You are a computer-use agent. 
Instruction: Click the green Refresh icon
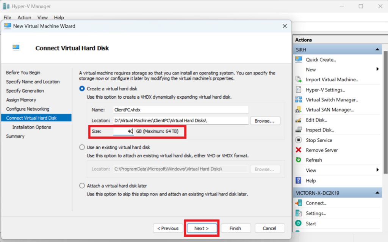pos(299,160)
